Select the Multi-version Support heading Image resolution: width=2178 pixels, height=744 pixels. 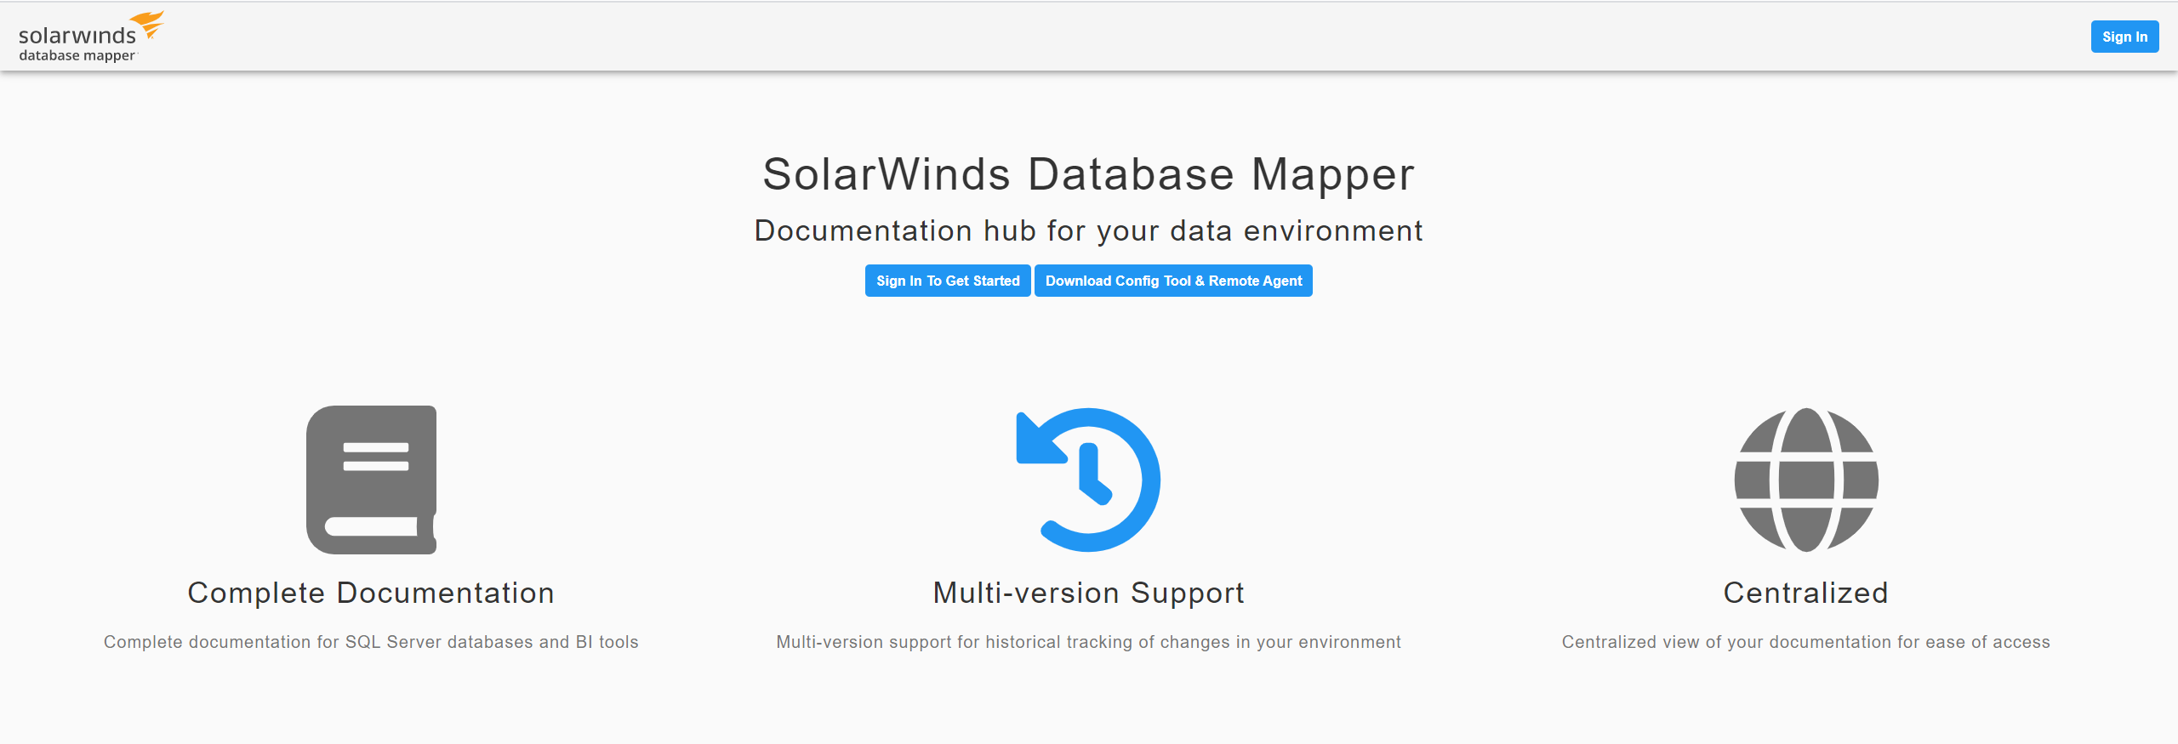(1088, 593)
